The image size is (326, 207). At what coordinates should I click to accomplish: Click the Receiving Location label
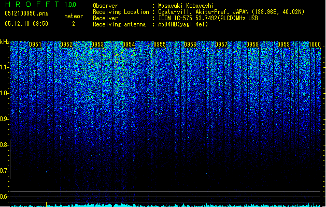(x=121, y=12)
